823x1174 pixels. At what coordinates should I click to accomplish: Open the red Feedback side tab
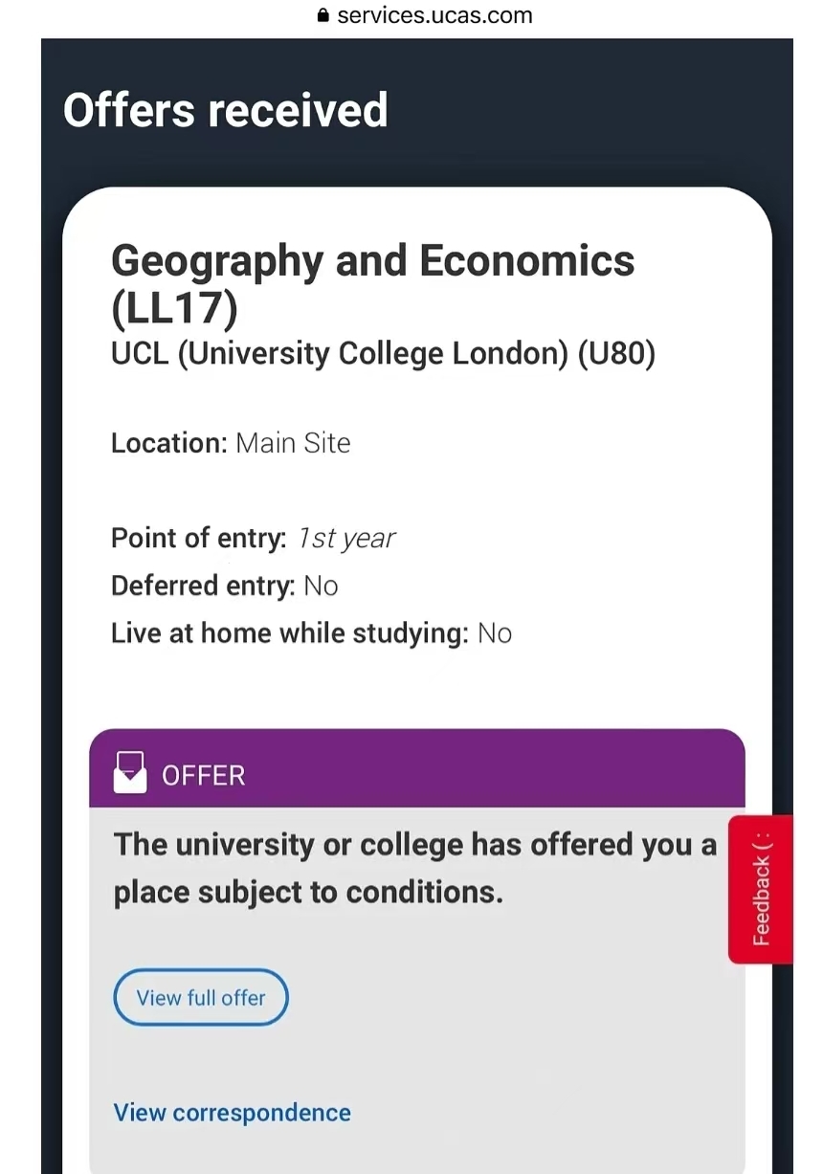click(x=761, y=889)
